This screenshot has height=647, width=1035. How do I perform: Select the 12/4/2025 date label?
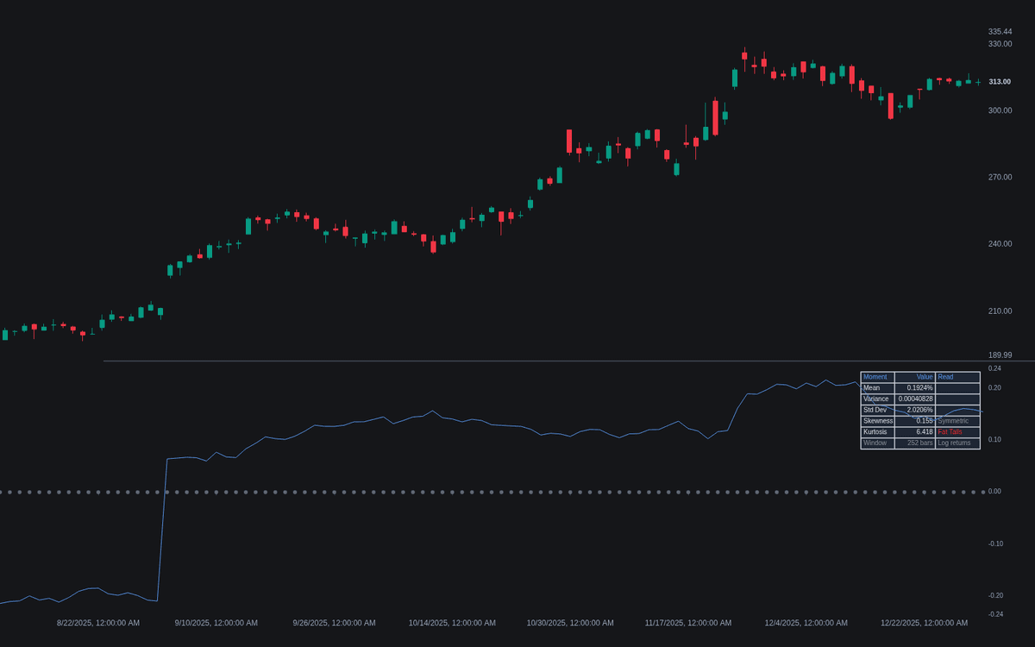[x=806, y=623]
